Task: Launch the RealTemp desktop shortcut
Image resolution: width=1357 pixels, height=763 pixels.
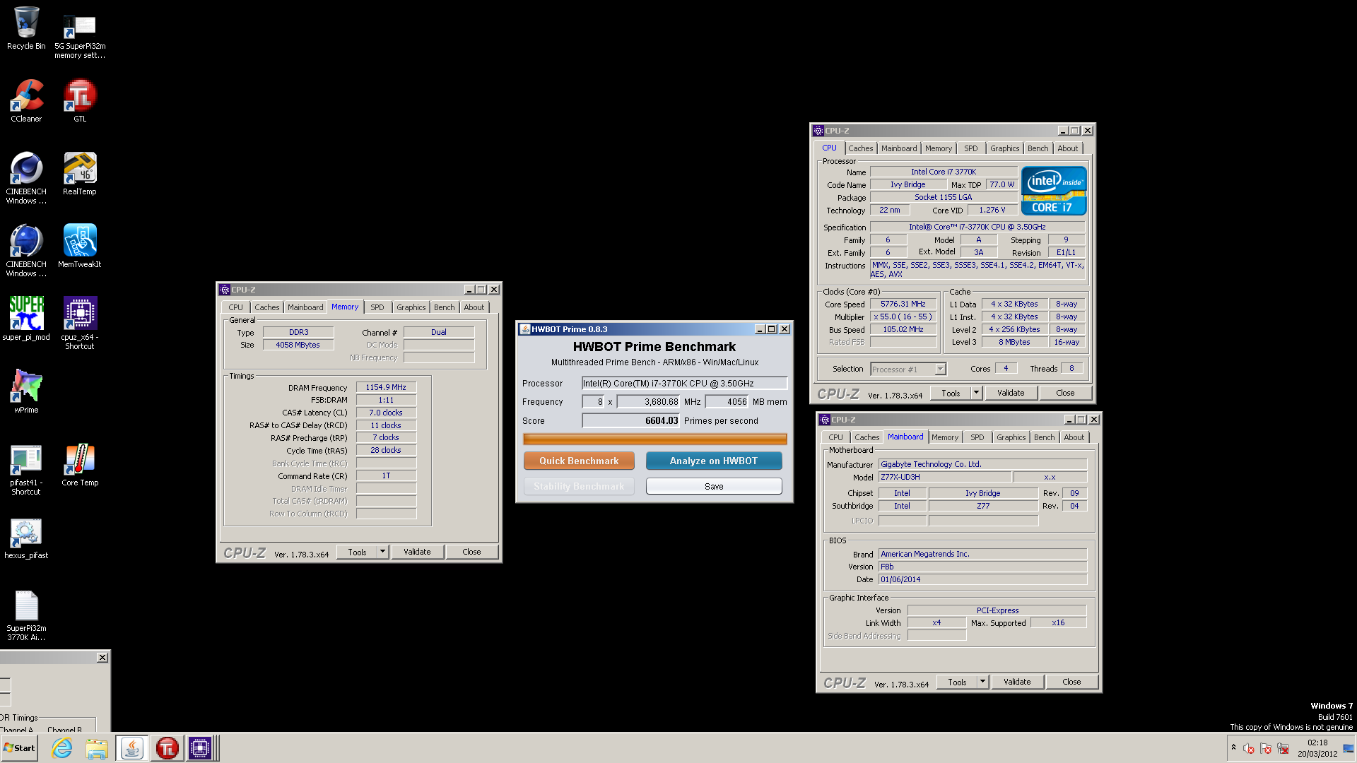Action: (80, 174)
